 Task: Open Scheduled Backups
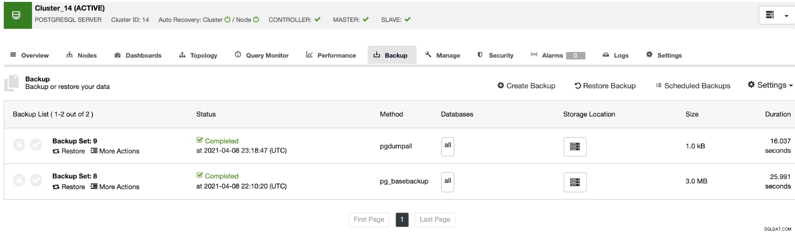693,86
